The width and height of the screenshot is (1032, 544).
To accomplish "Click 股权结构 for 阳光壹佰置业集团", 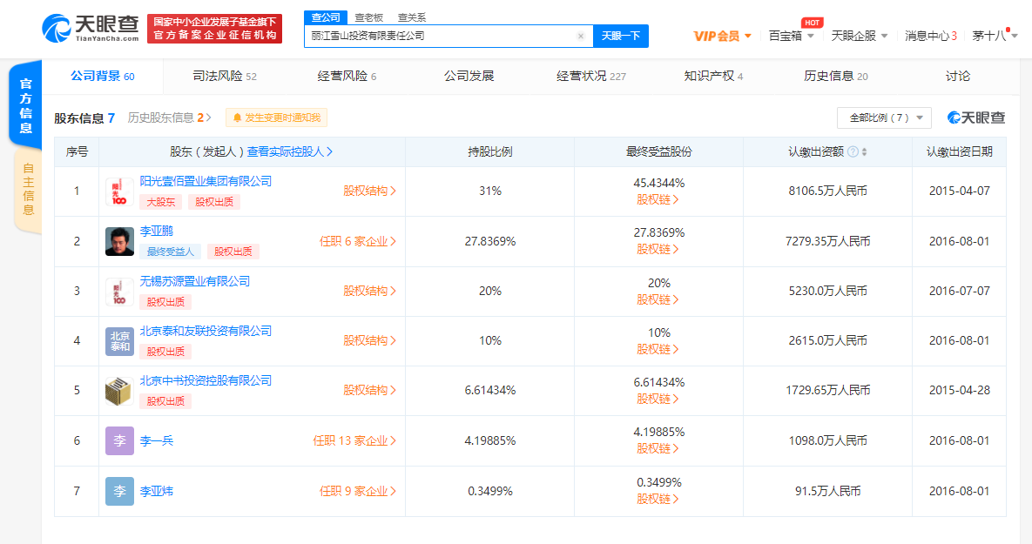I will coord(369,191).
